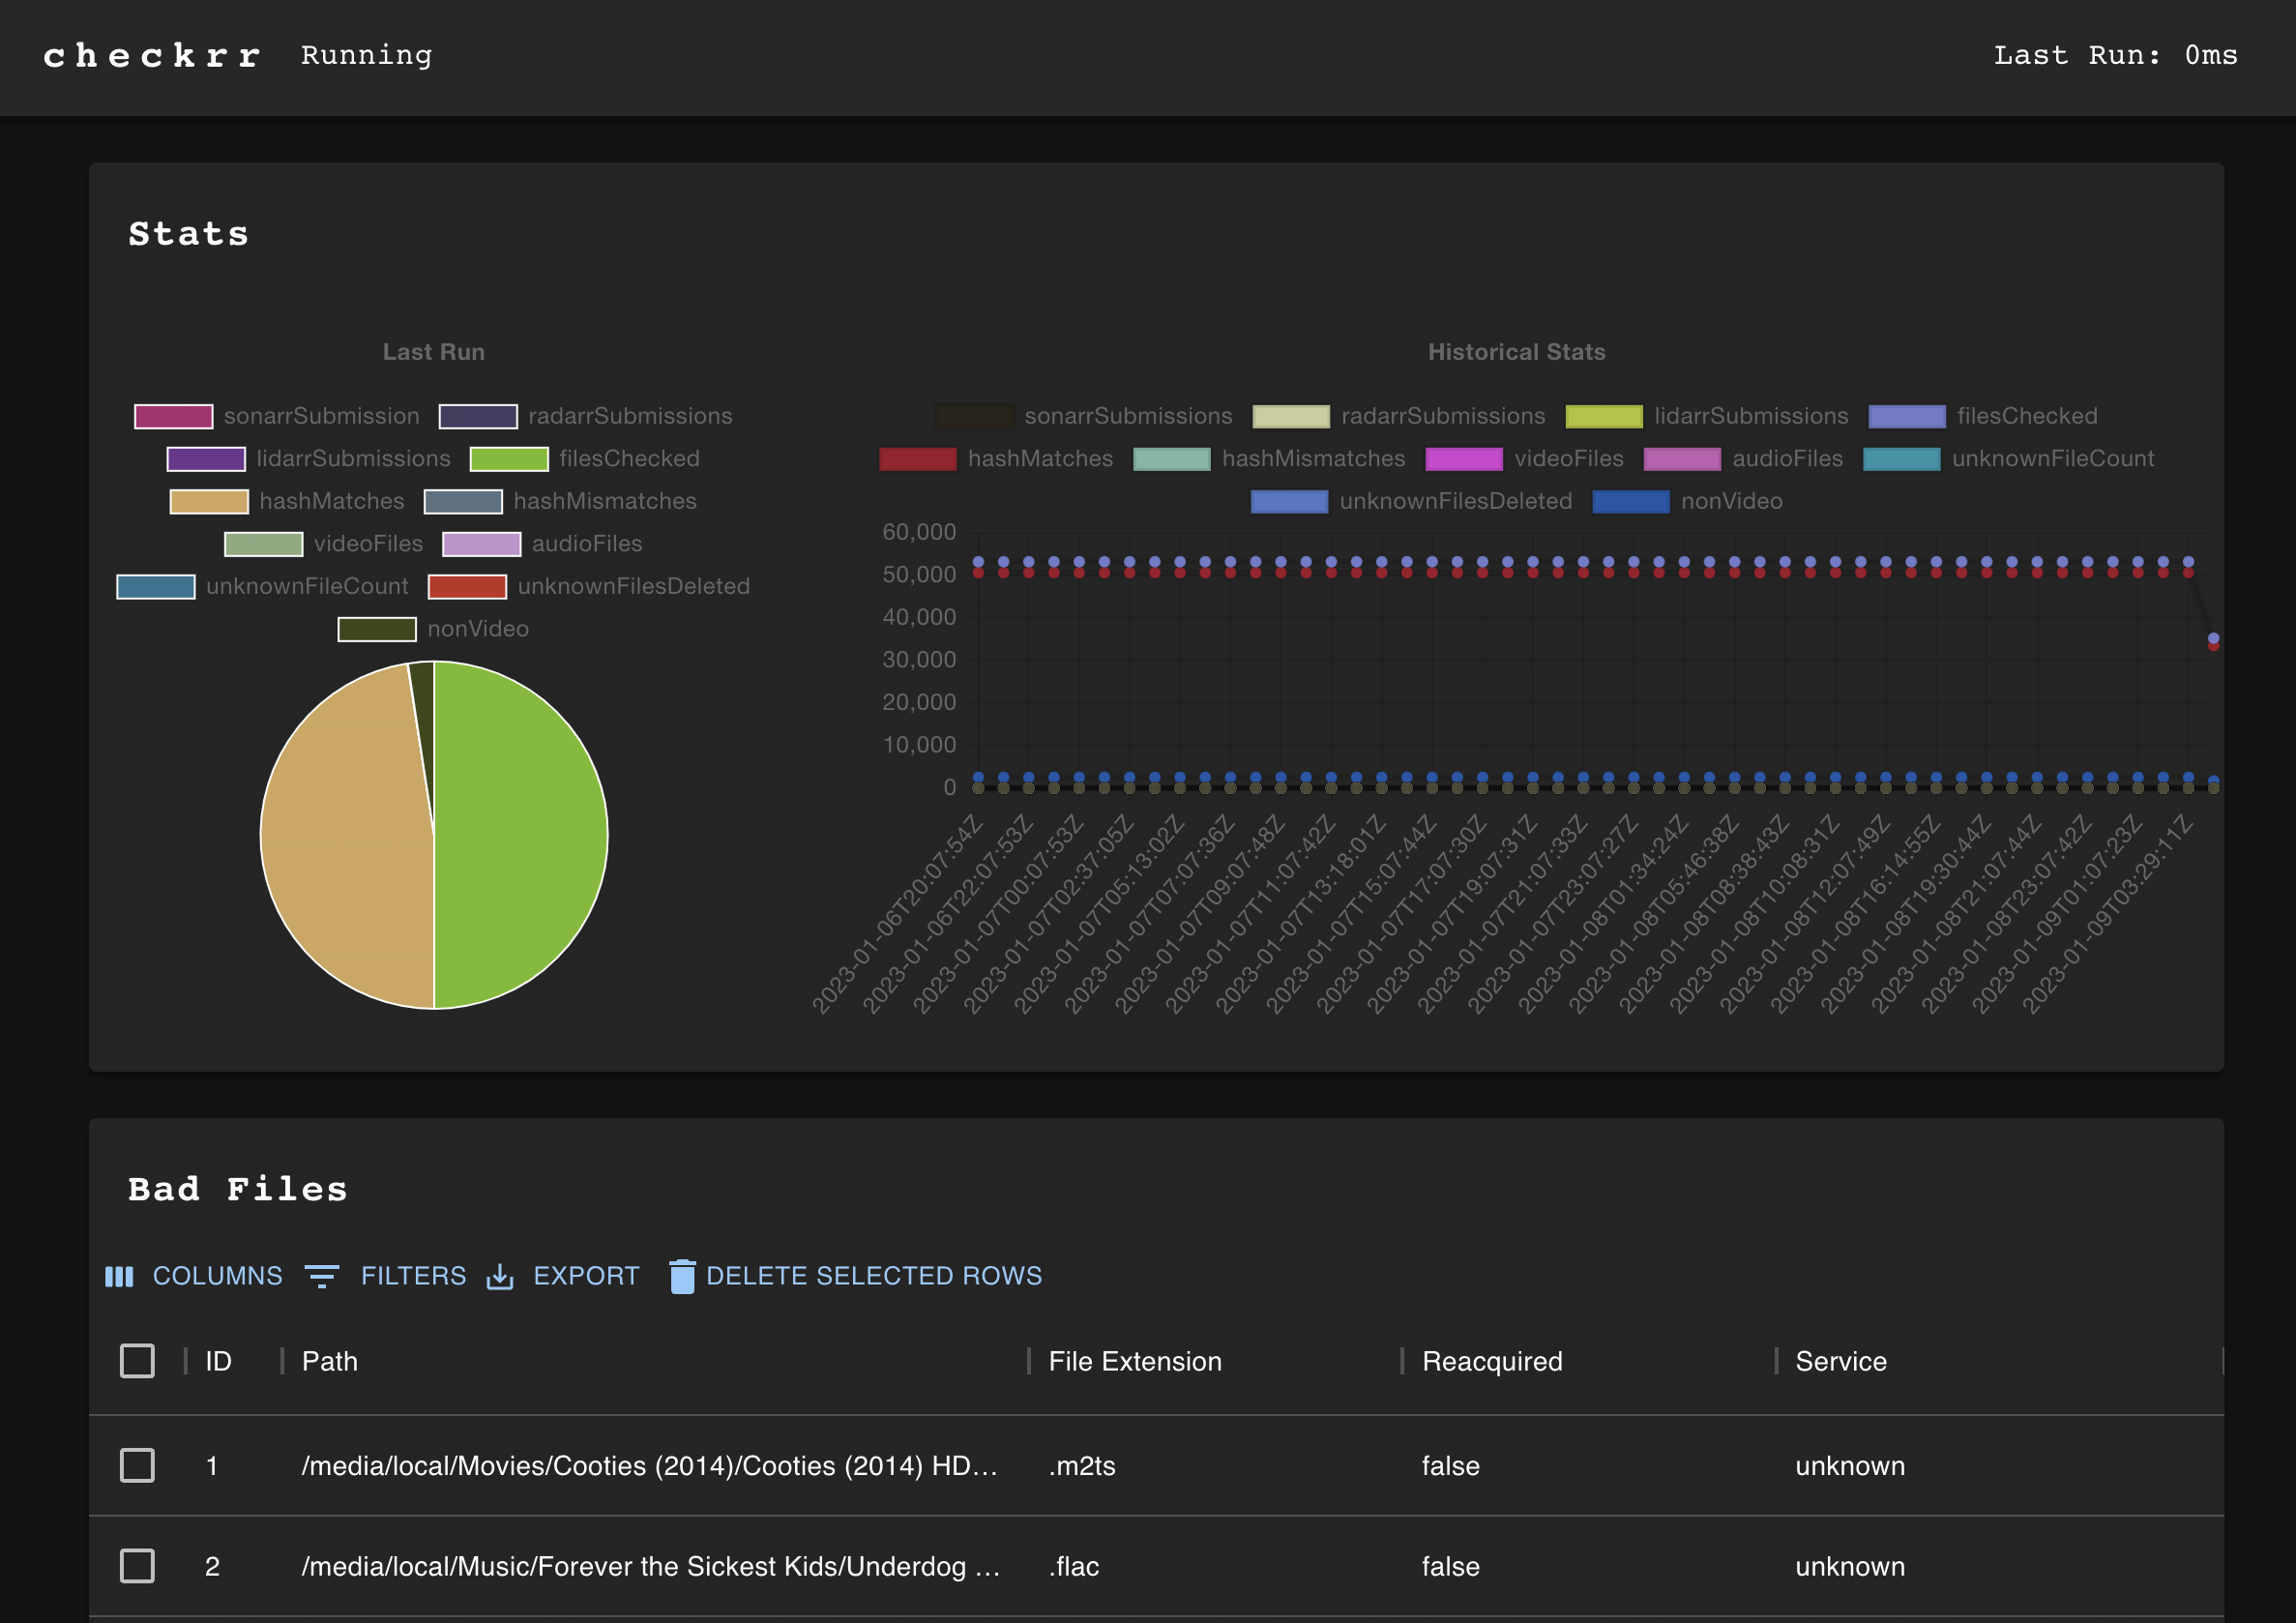Click the Cooties (2014) file path cell
The image size is (2296, 1623).
[x=650, y=1466]
